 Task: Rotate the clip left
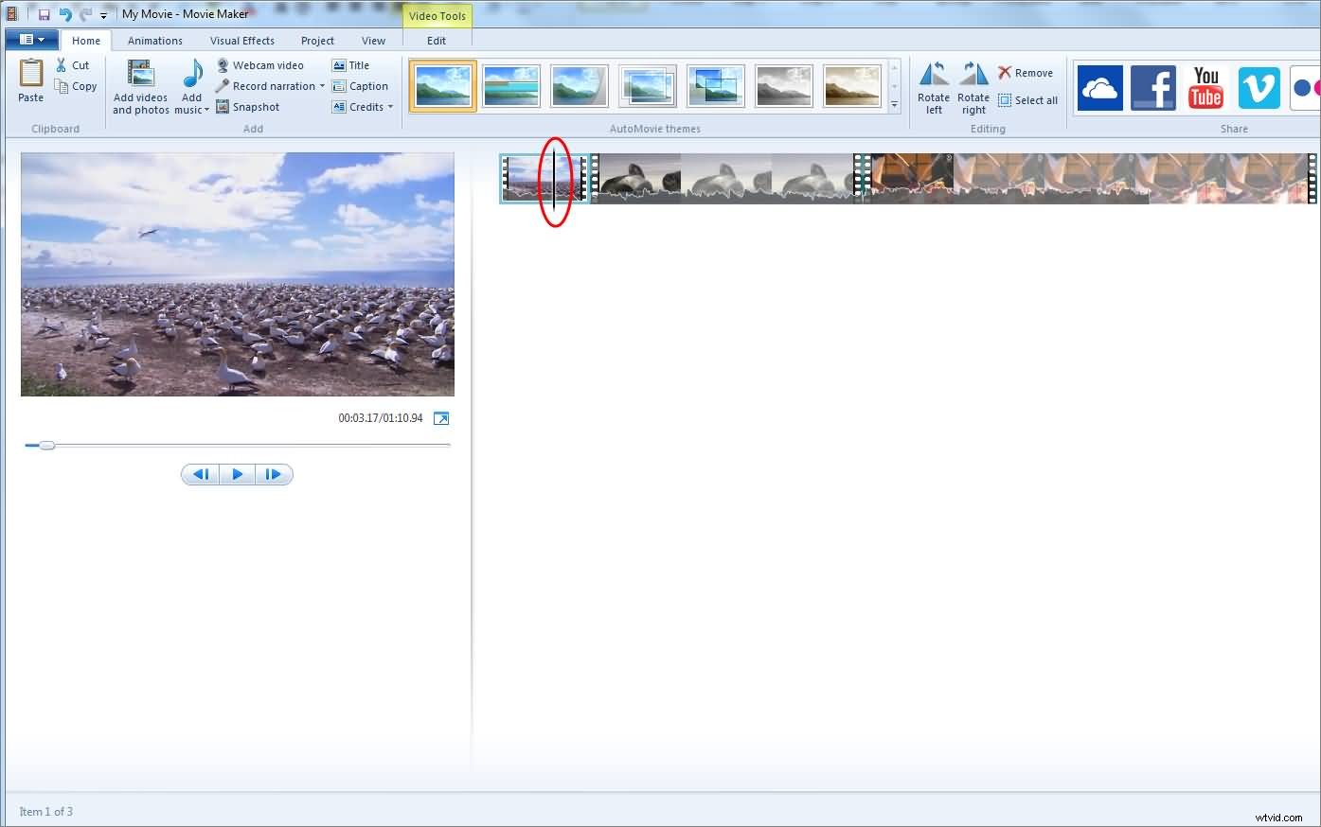pos(934,87)
